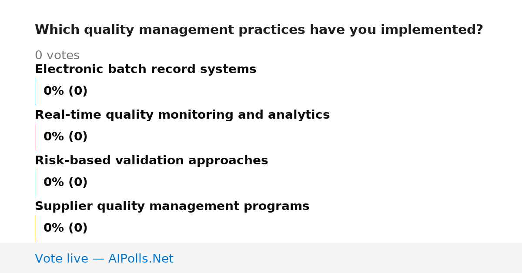The width and height of the screenshot is (522, 273).
Task: Choose the Supplier quality management programs option
Action: [x=172, y=206]
